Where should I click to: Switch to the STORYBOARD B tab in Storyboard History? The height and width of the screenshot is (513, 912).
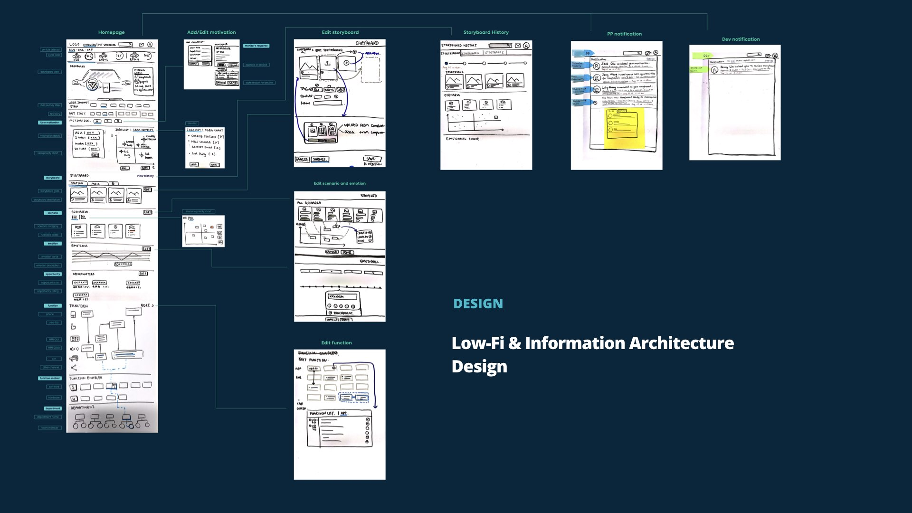[470, 53]
